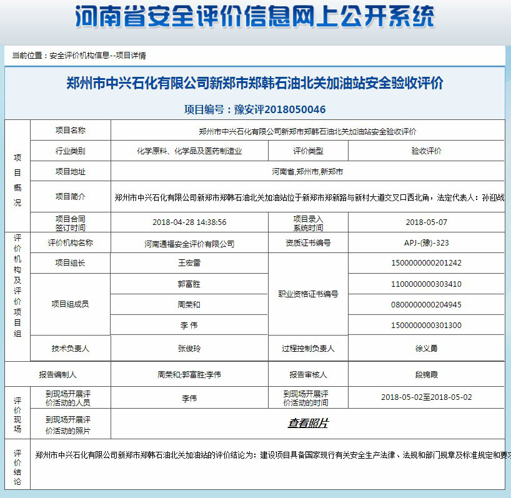Select the 项目名称 label cell
Screen dimensions: 511x498
(x=71, y=131)
